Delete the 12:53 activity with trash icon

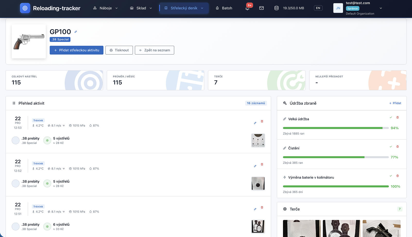tap(262, 121)
